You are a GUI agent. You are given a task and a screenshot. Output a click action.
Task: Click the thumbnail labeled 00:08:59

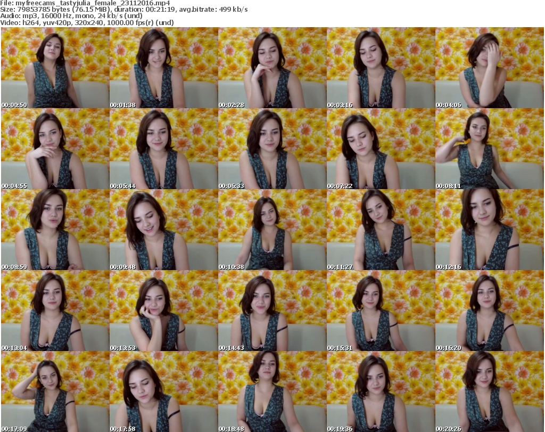55,230
